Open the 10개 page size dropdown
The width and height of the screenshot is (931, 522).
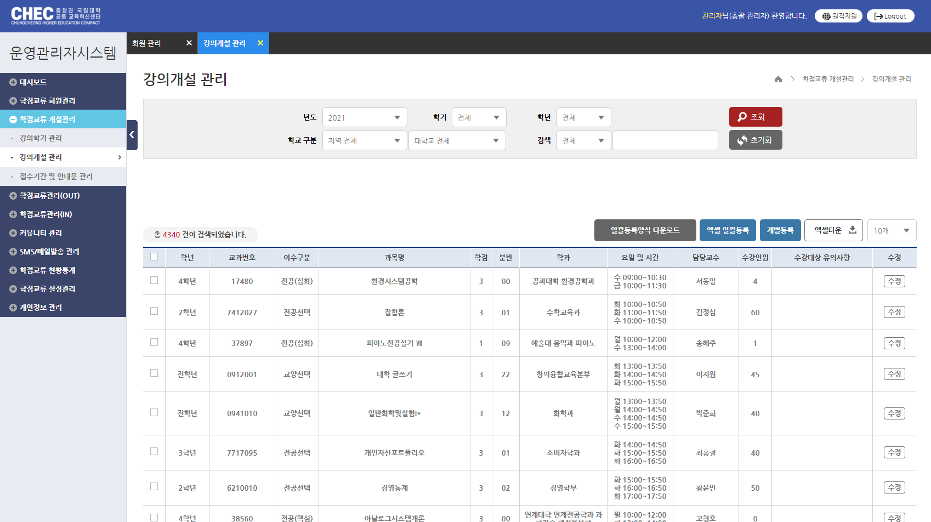[x=892, y=231]
